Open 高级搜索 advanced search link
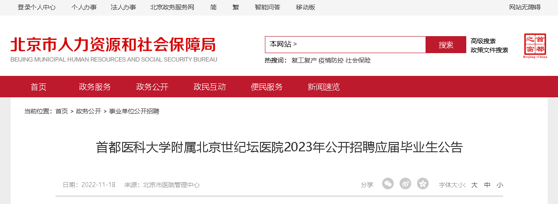Screen dimensions: 558x204 coord(483,41)
